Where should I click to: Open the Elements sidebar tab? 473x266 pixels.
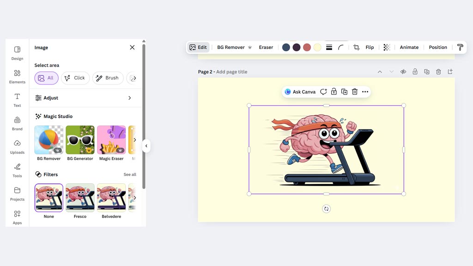17,77
